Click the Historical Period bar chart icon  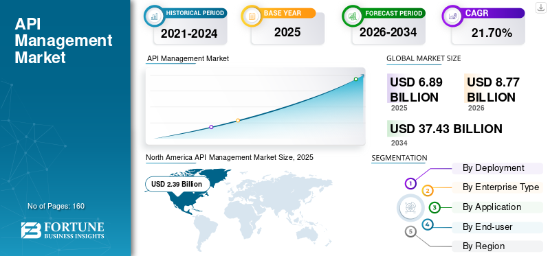[154, 16]
